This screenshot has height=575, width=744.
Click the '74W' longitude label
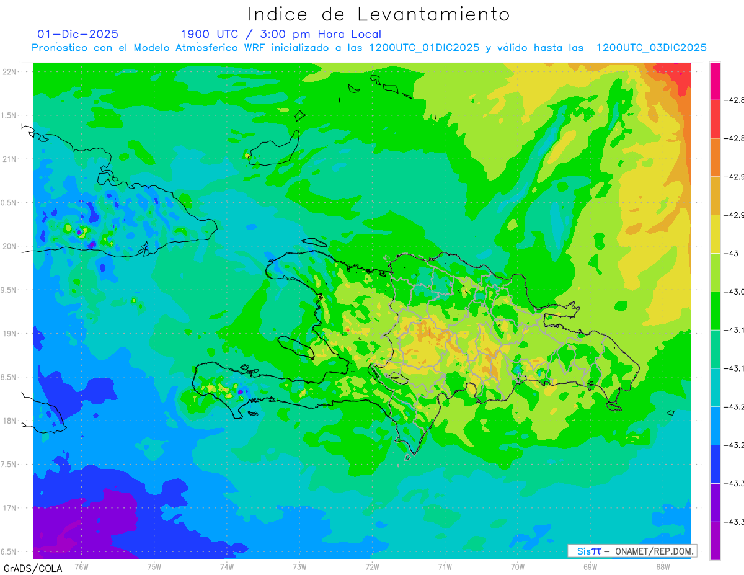point(227,566)
